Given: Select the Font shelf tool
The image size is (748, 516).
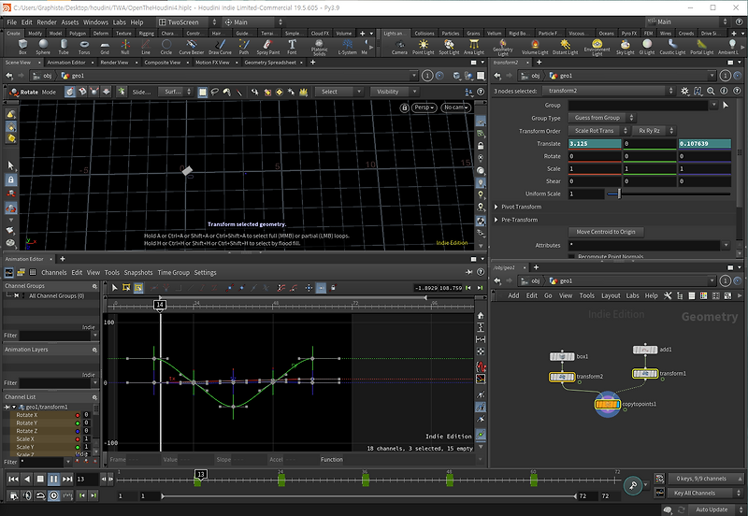Looking at the screenshot, I should click(292, 47).
